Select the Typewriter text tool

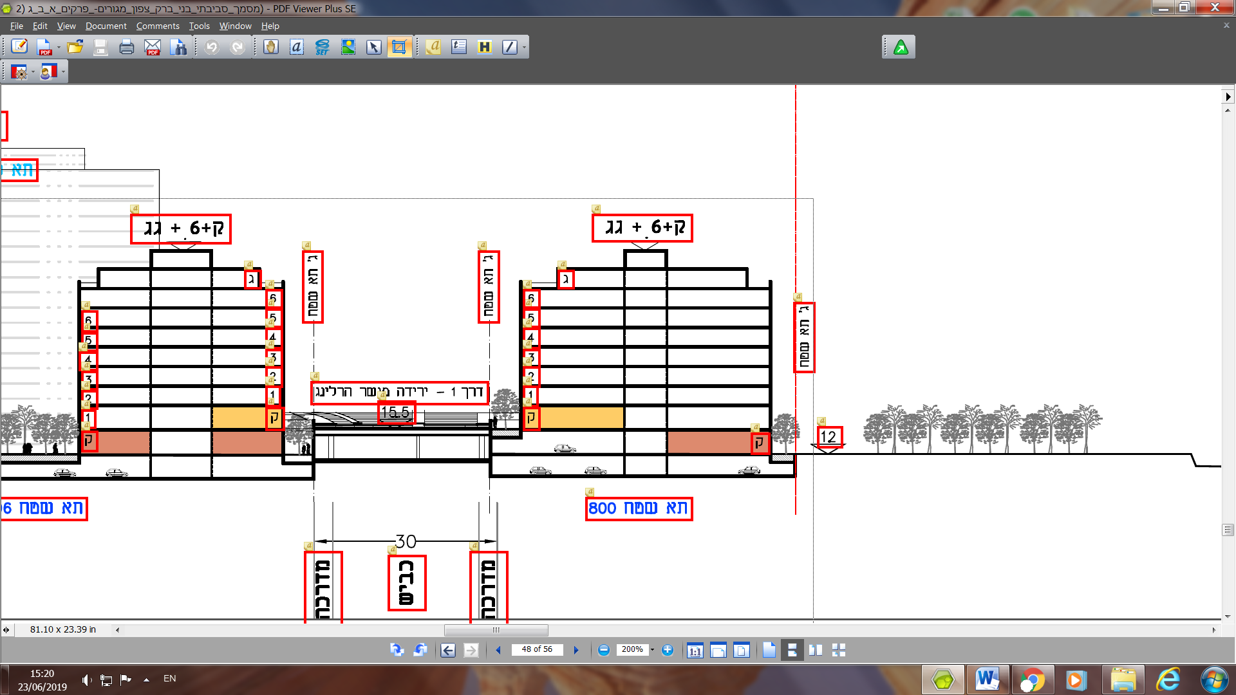click(459, 47)
